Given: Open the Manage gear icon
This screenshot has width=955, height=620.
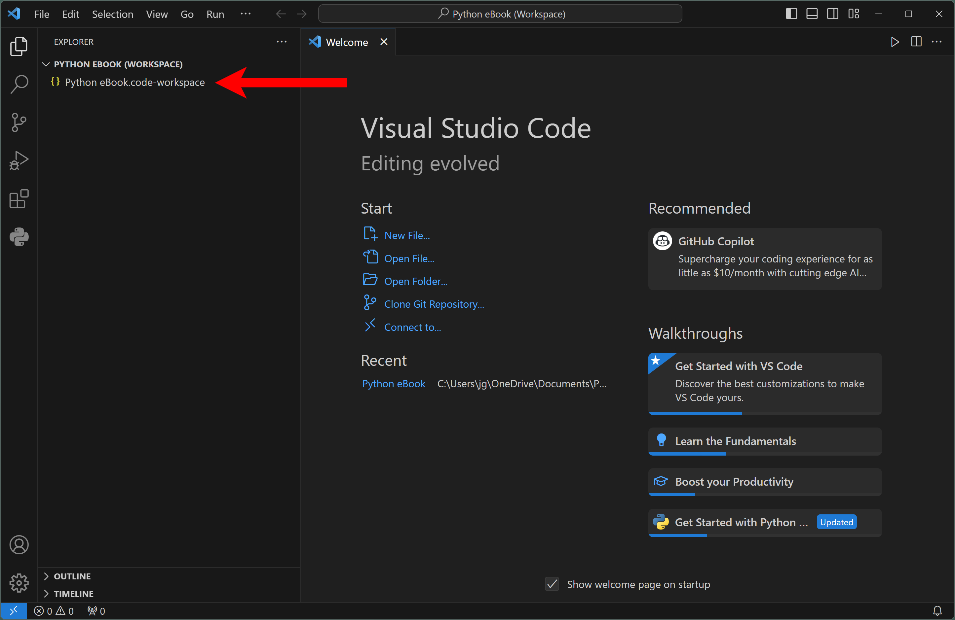Looking at the screenshot, I should tap(19, 583).
